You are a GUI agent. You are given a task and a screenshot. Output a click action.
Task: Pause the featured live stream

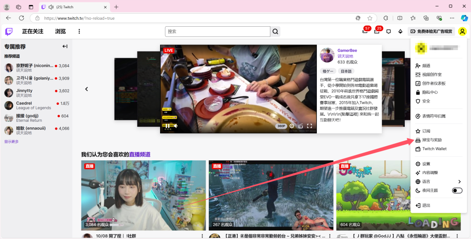[167, 126]
